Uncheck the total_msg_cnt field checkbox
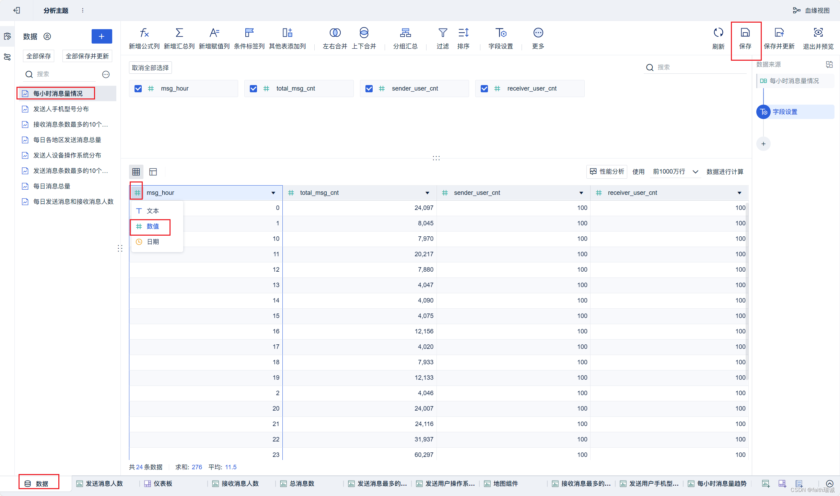This screenshot has width=840, height=496. 253,89
